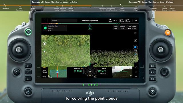Select Zenmuse L1 Mission Planning section title
This screenshot has width=183, height=103.
[x=54, y=2]
